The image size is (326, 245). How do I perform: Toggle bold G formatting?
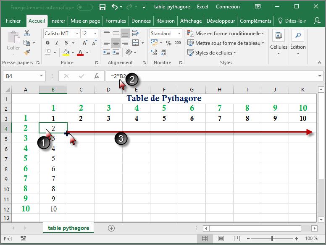coord(47,43)
